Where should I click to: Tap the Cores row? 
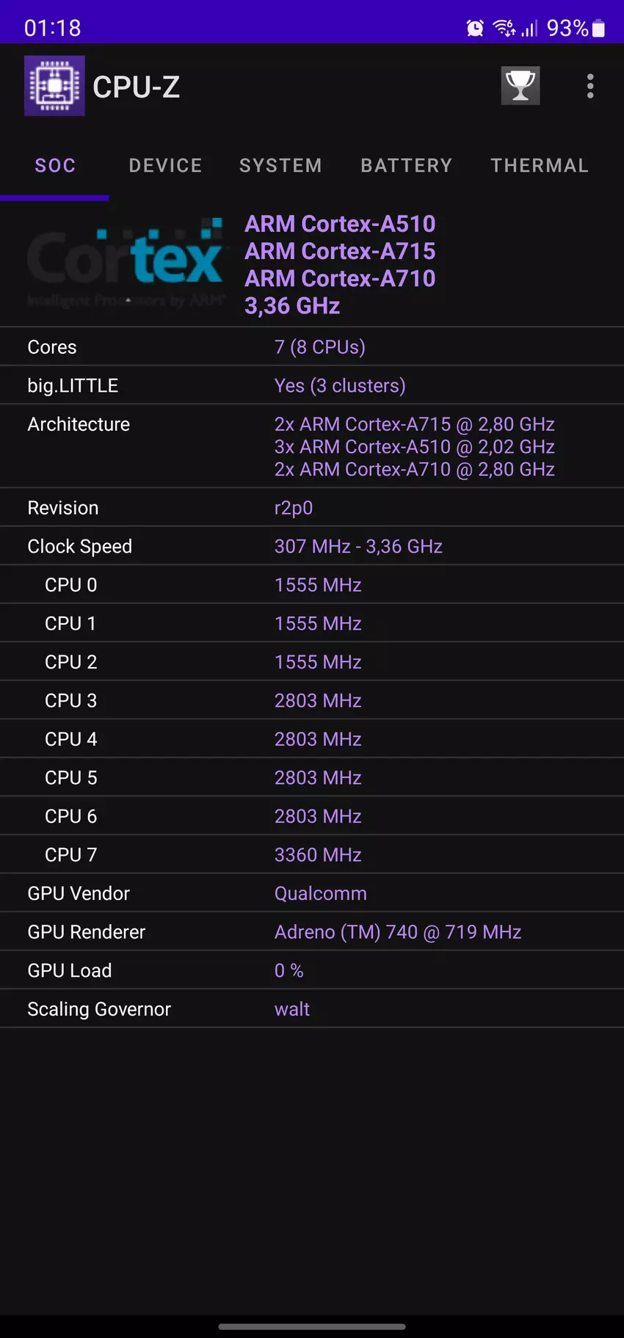pos(312,347)
